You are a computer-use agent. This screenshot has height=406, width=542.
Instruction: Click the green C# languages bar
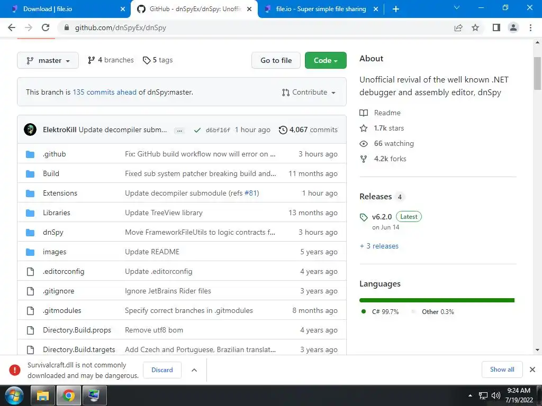(x=436, y=300)
